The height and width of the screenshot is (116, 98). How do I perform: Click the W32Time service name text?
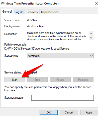click(32, 20)
